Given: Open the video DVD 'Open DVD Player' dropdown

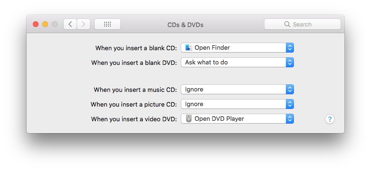Looking at the screenshot, I should [x=237, y=119].
